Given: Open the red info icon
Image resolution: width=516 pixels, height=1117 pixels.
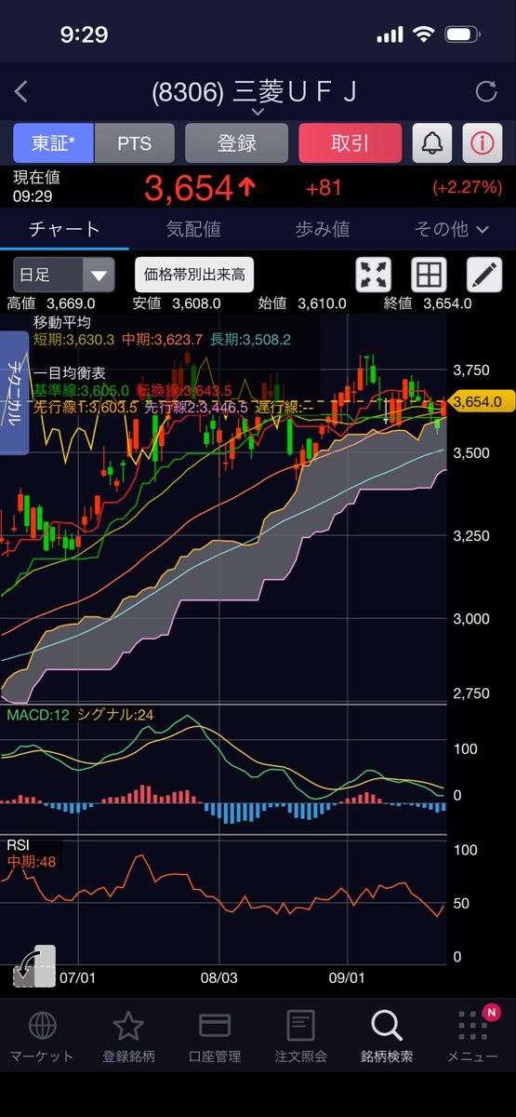Looking at the screenshot, I should (x=482, y=143).
